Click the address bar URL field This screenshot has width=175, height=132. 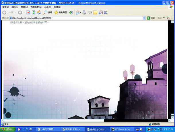(x=77, y=18)
